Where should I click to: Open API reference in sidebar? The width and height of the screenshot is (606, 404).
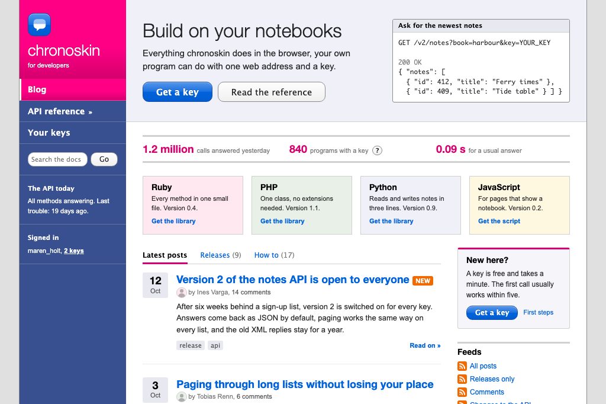pyautogui.click(x=73, y=111)
